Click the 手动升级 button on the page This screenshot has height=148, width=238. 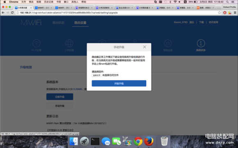pyautogui.click(x=59, y=106)
